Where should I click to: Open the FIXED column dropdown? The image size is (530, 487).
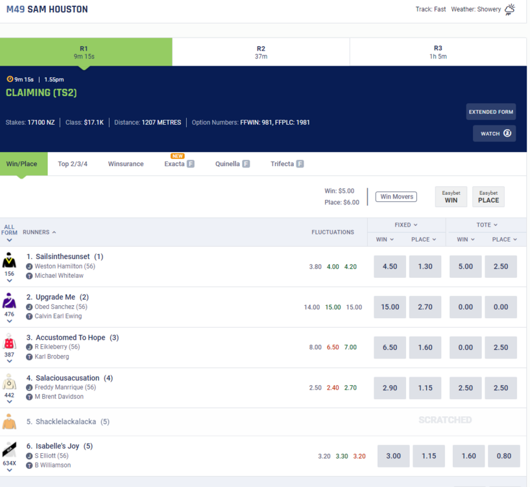[406, 225]
